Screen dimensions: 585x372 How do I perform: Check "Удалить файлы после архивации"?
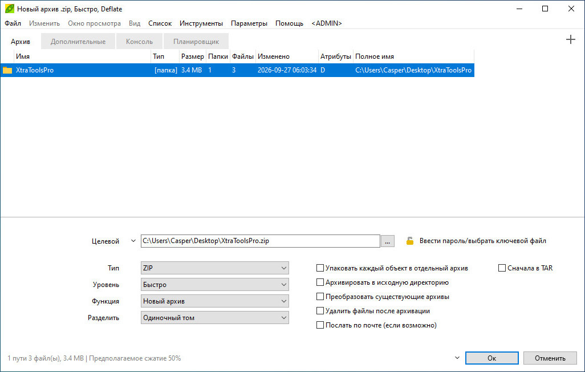point(320,311)
